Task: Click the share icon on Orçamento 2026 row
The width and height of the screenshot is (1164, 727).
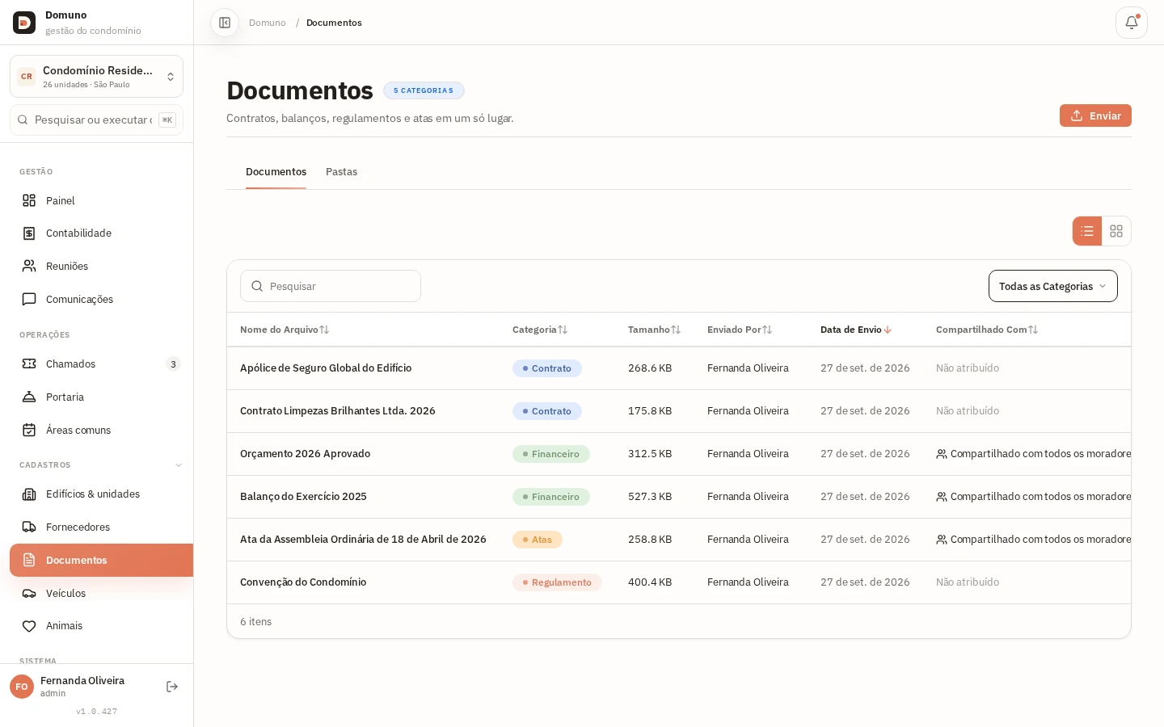Action: click(942, 454)
